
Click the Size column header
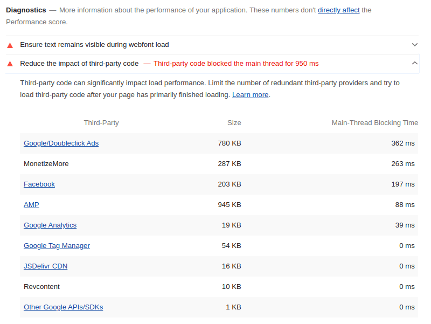234,123
